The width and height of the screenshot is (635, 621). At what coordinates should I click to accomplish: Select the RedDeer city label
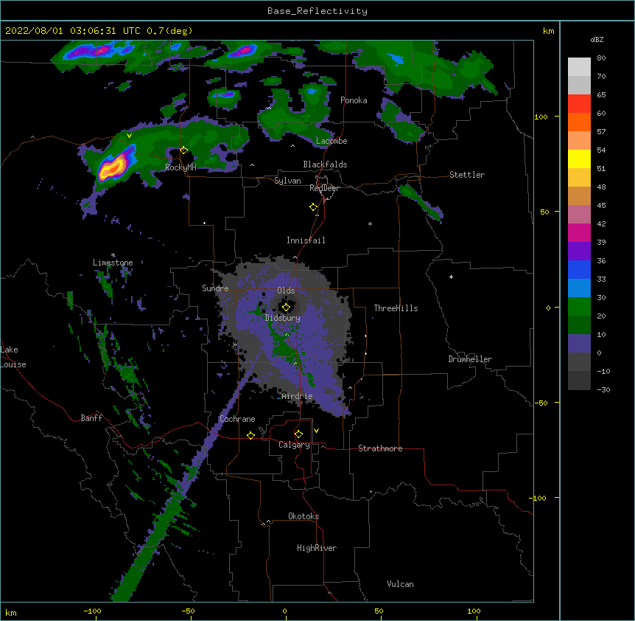(324, 188)
